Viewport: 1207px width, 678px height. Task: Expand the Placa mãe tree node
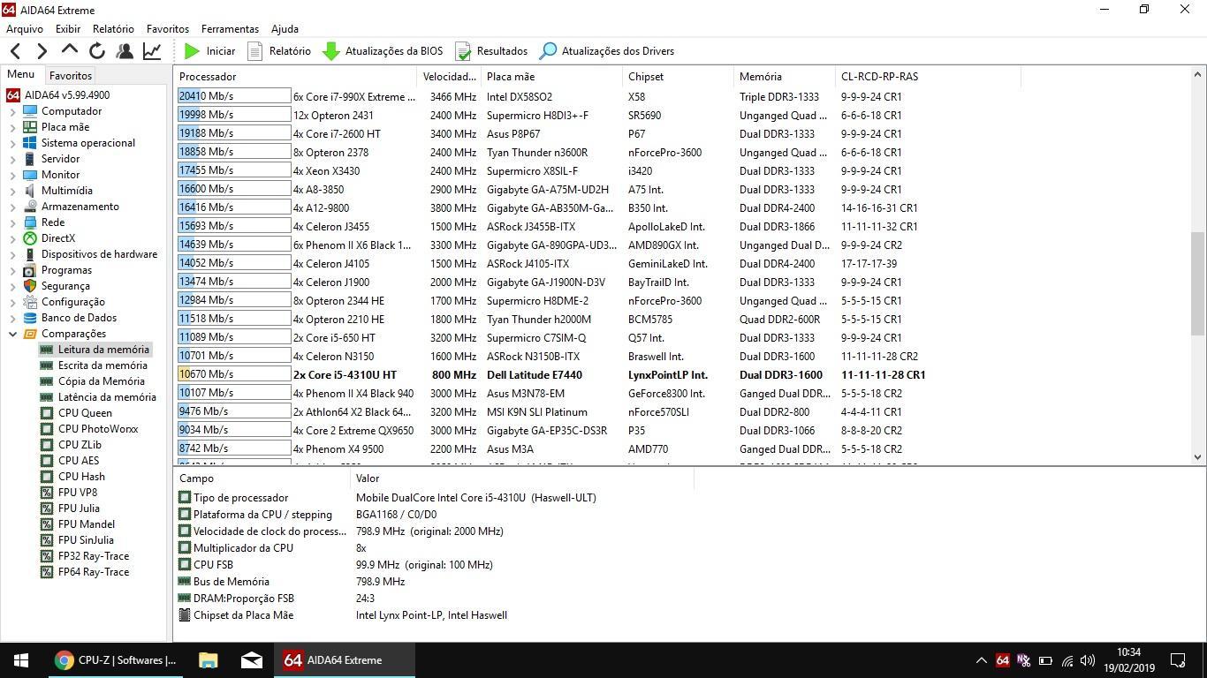(12, 127)
